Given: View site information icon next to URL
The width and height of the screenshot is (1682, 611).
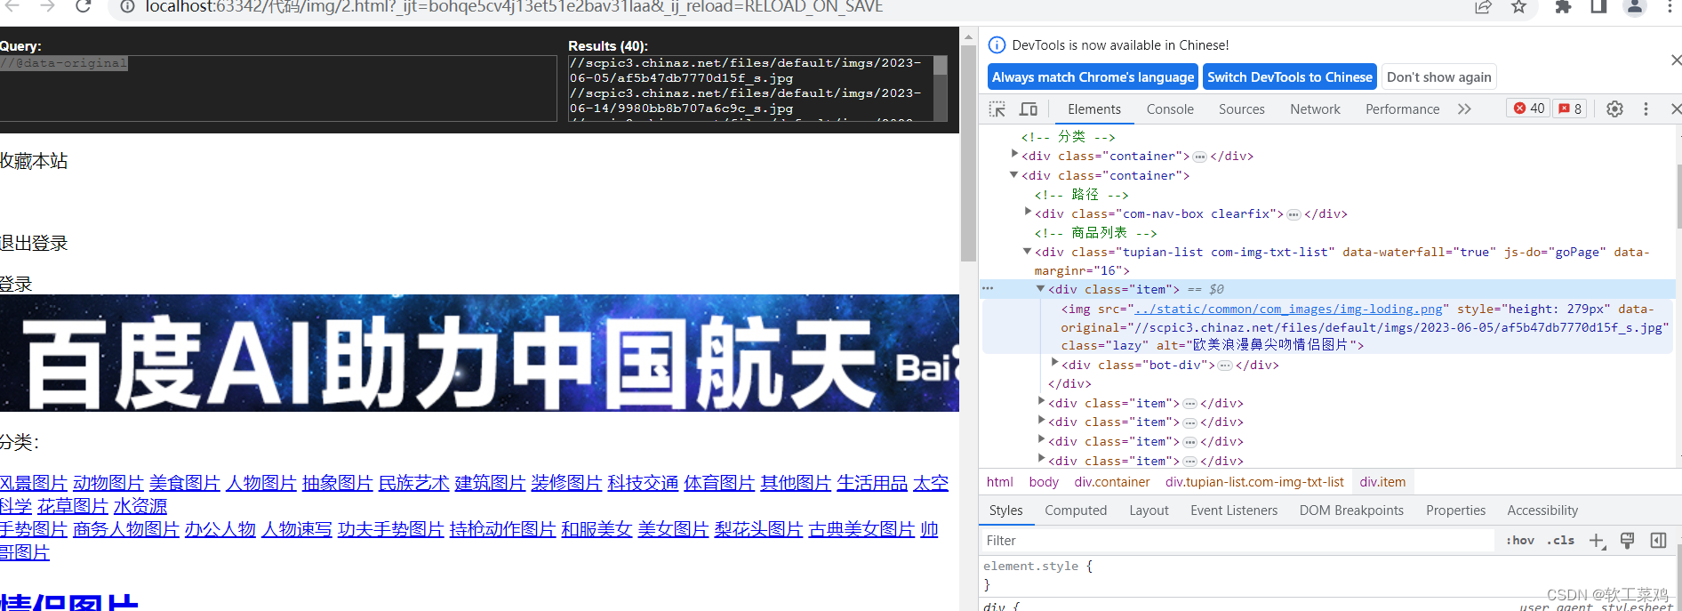Looking at the screenshot, I should pyautogui.click(x=127, y=7).
